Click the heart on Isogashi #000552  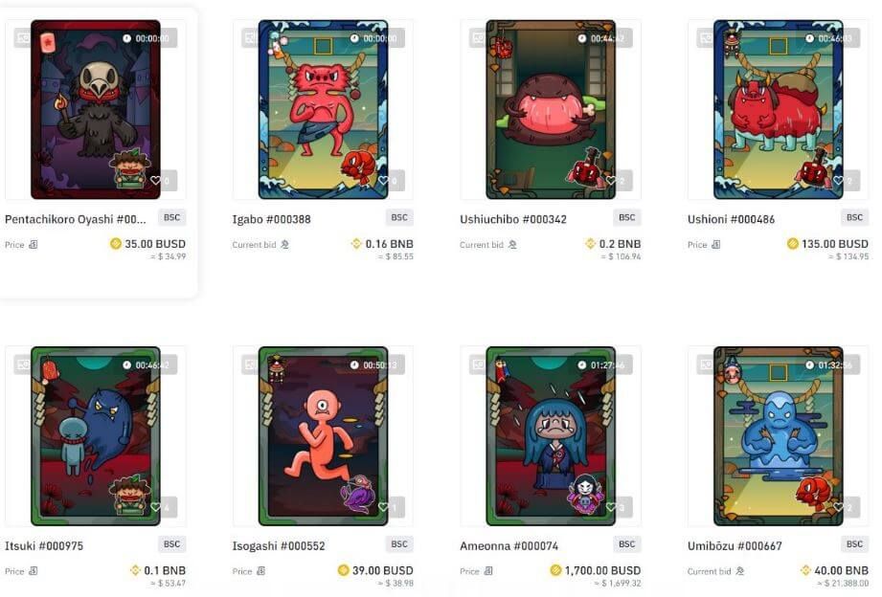pyautogui.click(x=383, y=507)
